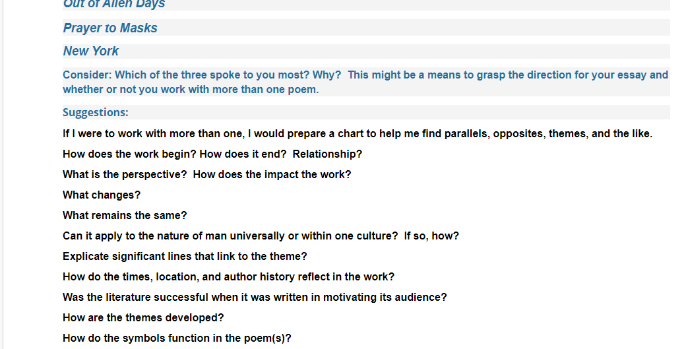Click "How does the impact the work?"
Image resolution: width=684 pixels, height=349 pixels.
pyautogui.click(x=272, y=174)
